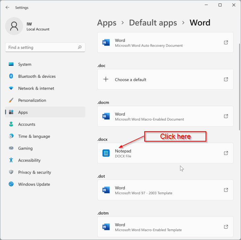Click open-link icon for Macro-Enabled Template
Viewport: 241px width, 240px height.
[226, 227]
